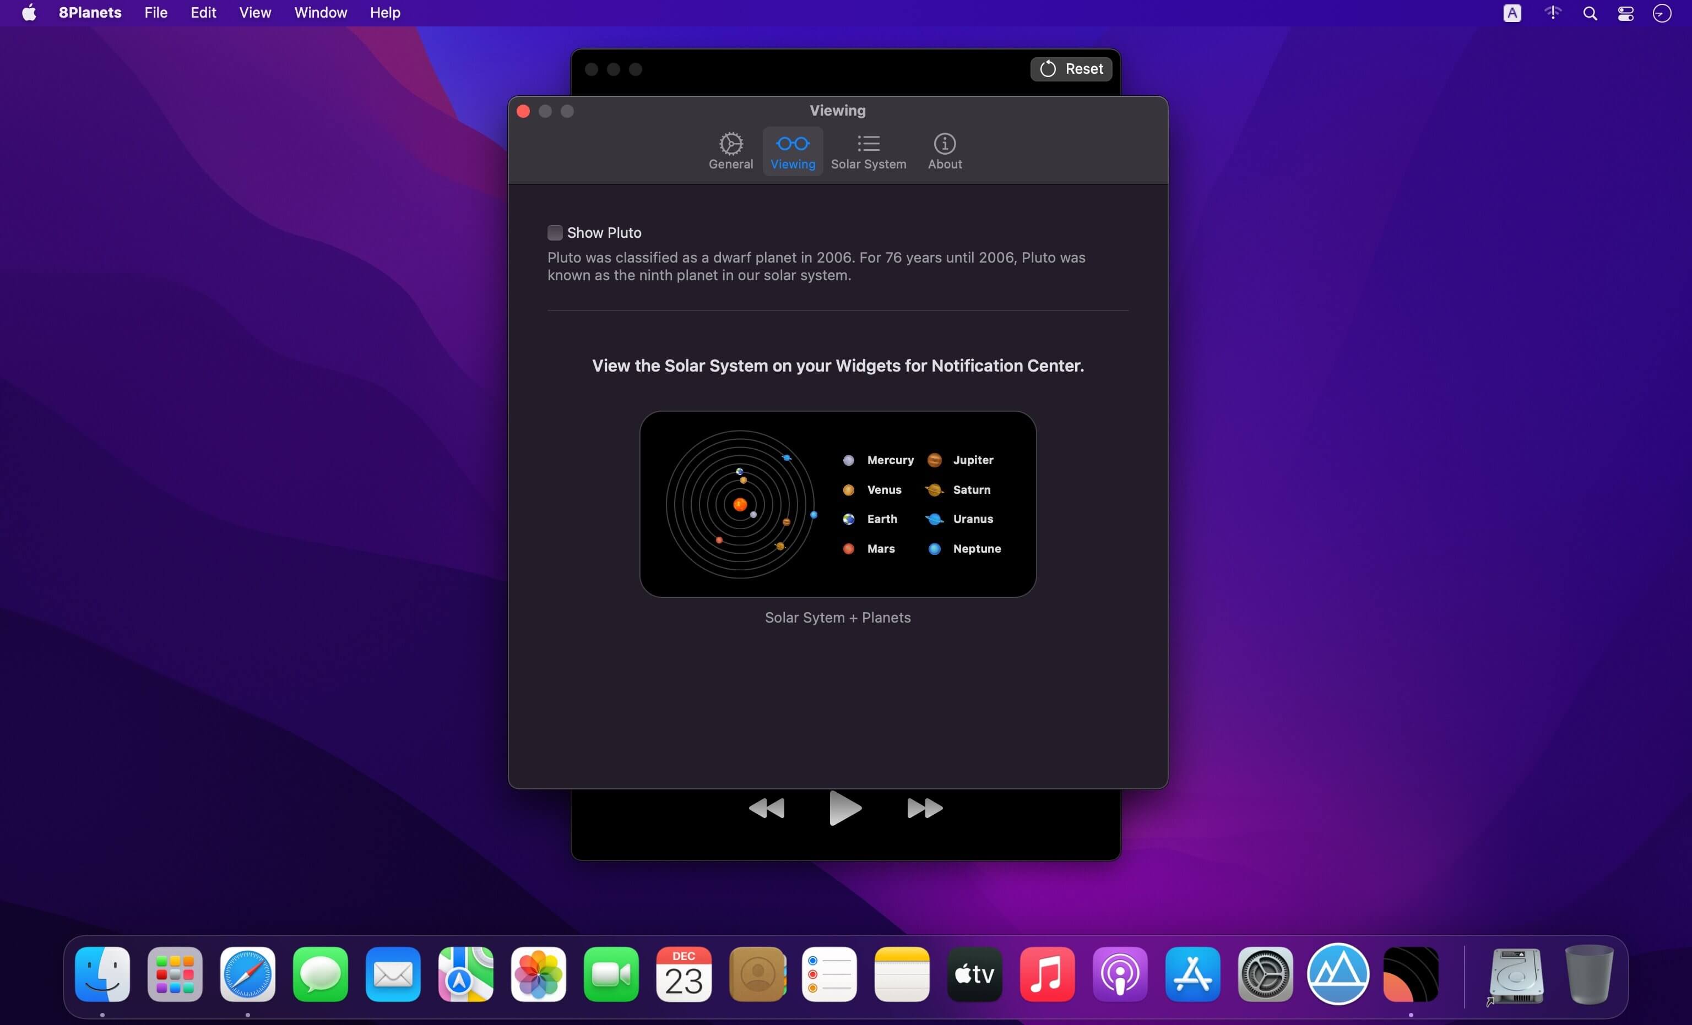
Task: Open the Help menu
Action: pos(384,12)
